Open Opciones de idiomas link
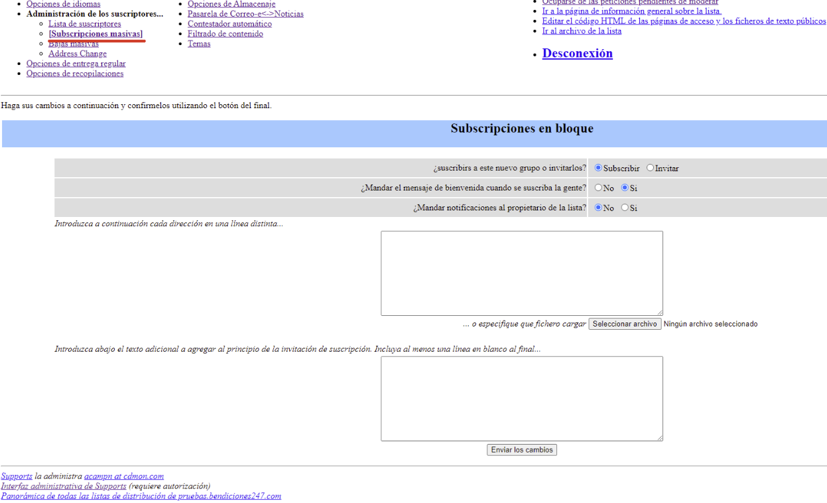 tap(64, 4)
